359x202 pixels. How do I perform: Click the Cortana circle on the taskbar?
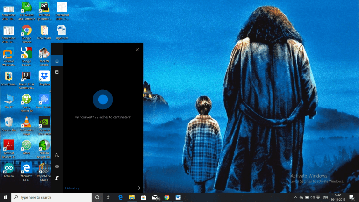(x=97, y=197)
